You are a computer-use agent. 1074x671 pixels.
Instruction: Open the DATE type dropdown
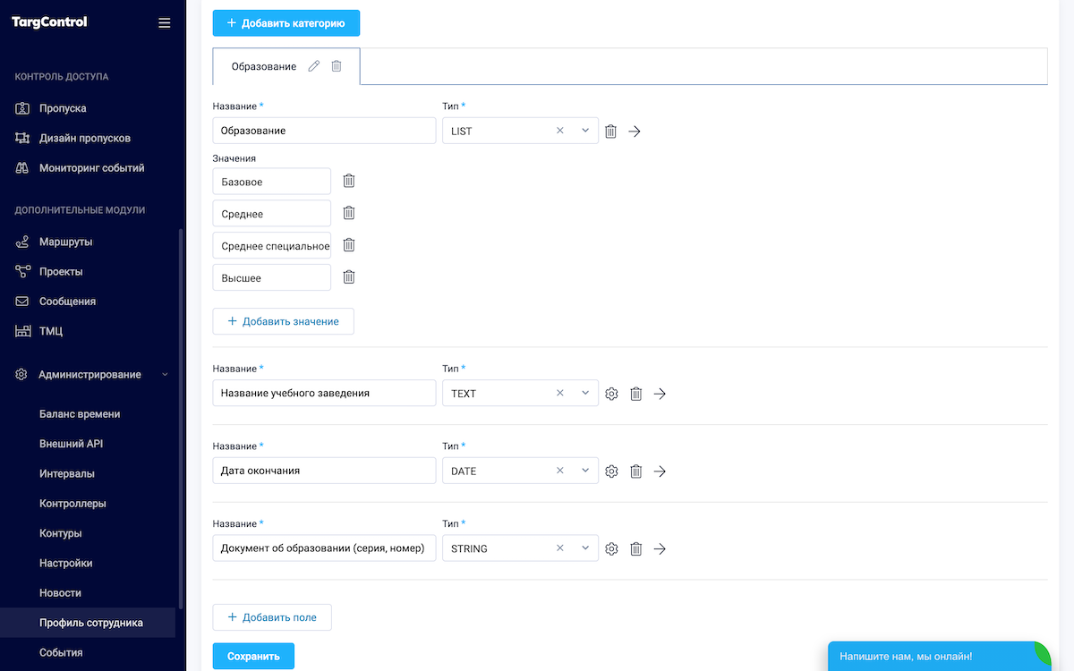tap(585, 471)
